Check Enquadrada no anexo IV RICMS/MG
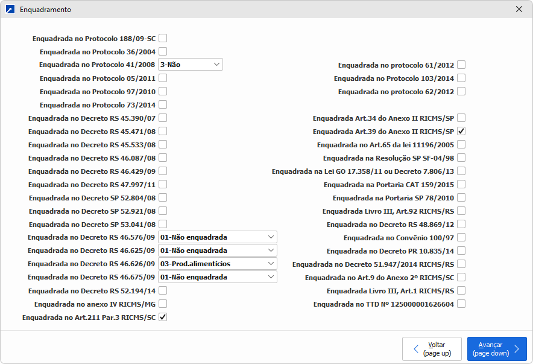Image resolution: width=533 pixels, height=364 pixels. [163, 304]
